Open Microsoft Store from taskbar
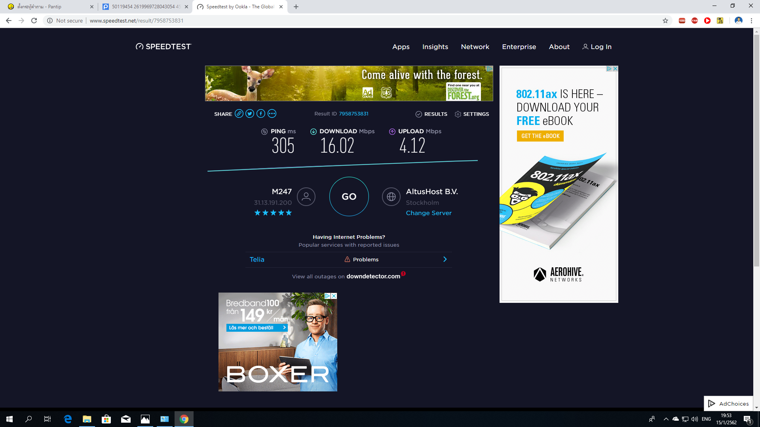The width and height of the screenshot is (760, 427). click(106, 419)
